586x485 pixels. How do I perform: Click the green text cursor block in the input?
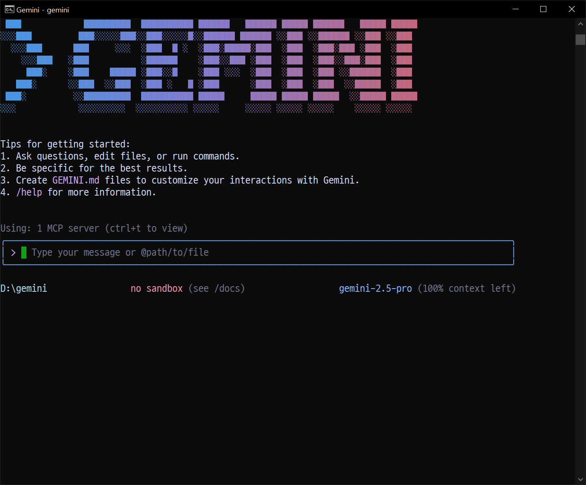(x=24, y=253)
